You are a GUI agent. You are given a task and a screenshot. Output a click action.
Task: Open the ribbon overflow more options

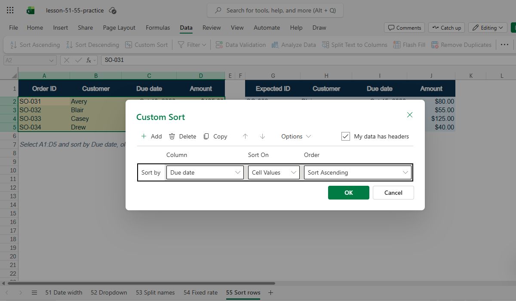point(505,45)
